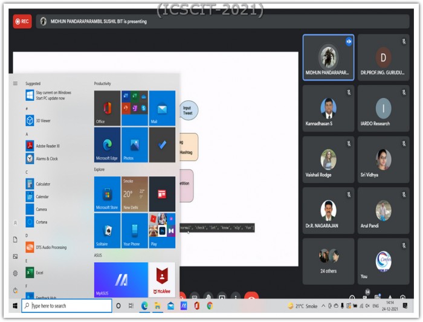Open the Mail tile
The height and width of the screenshot is (322, 423).
tap(162, 108)
